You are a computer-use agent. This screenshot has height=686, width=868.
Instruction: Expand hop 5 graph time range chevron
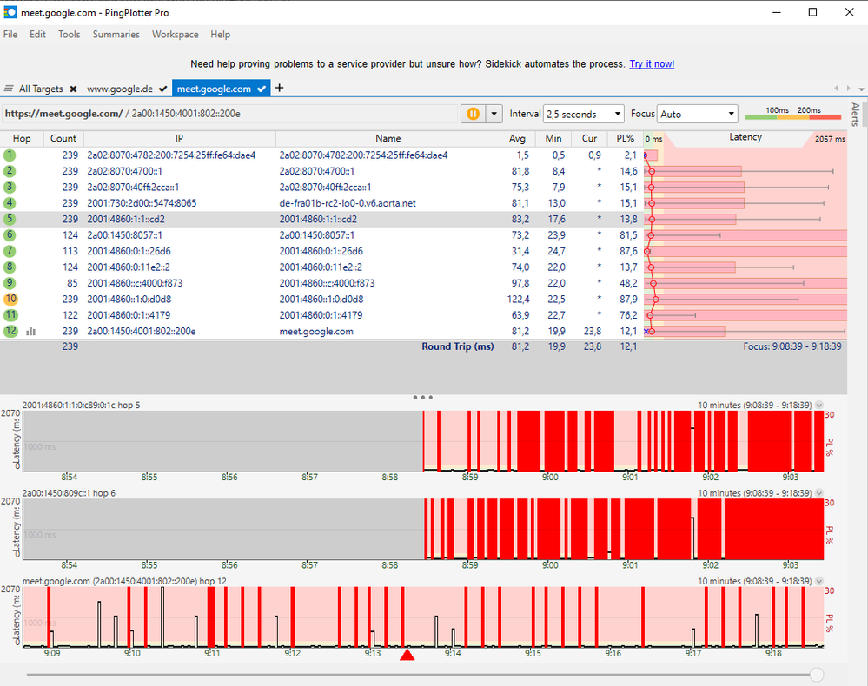click(x=819, y=405)
